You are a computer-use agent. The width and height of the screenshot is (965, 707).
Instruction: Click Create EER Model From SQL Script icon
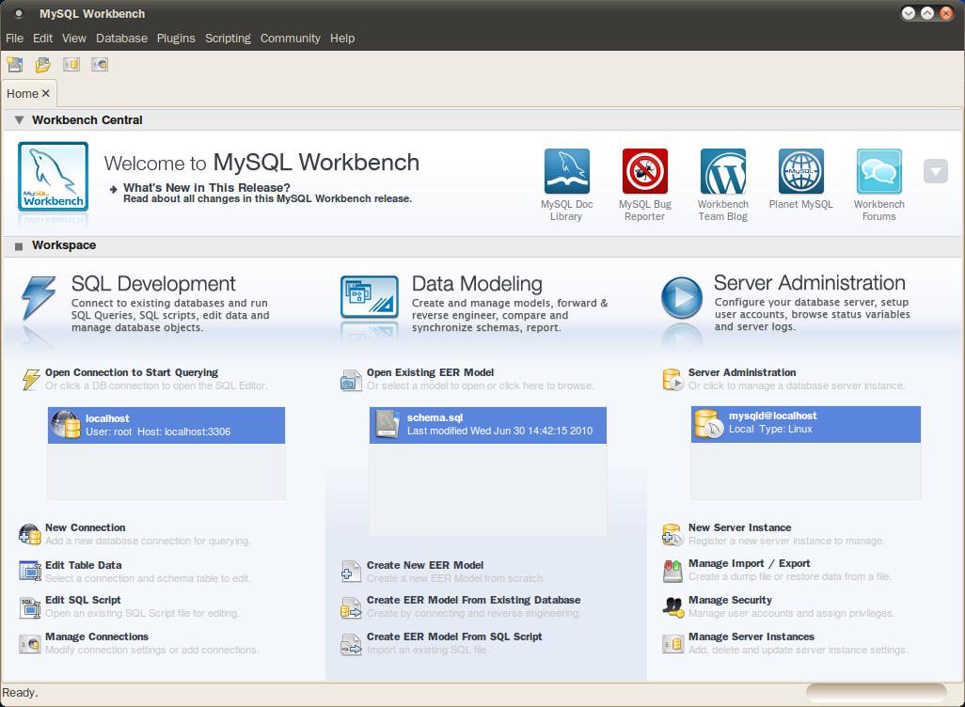point(351,644)
